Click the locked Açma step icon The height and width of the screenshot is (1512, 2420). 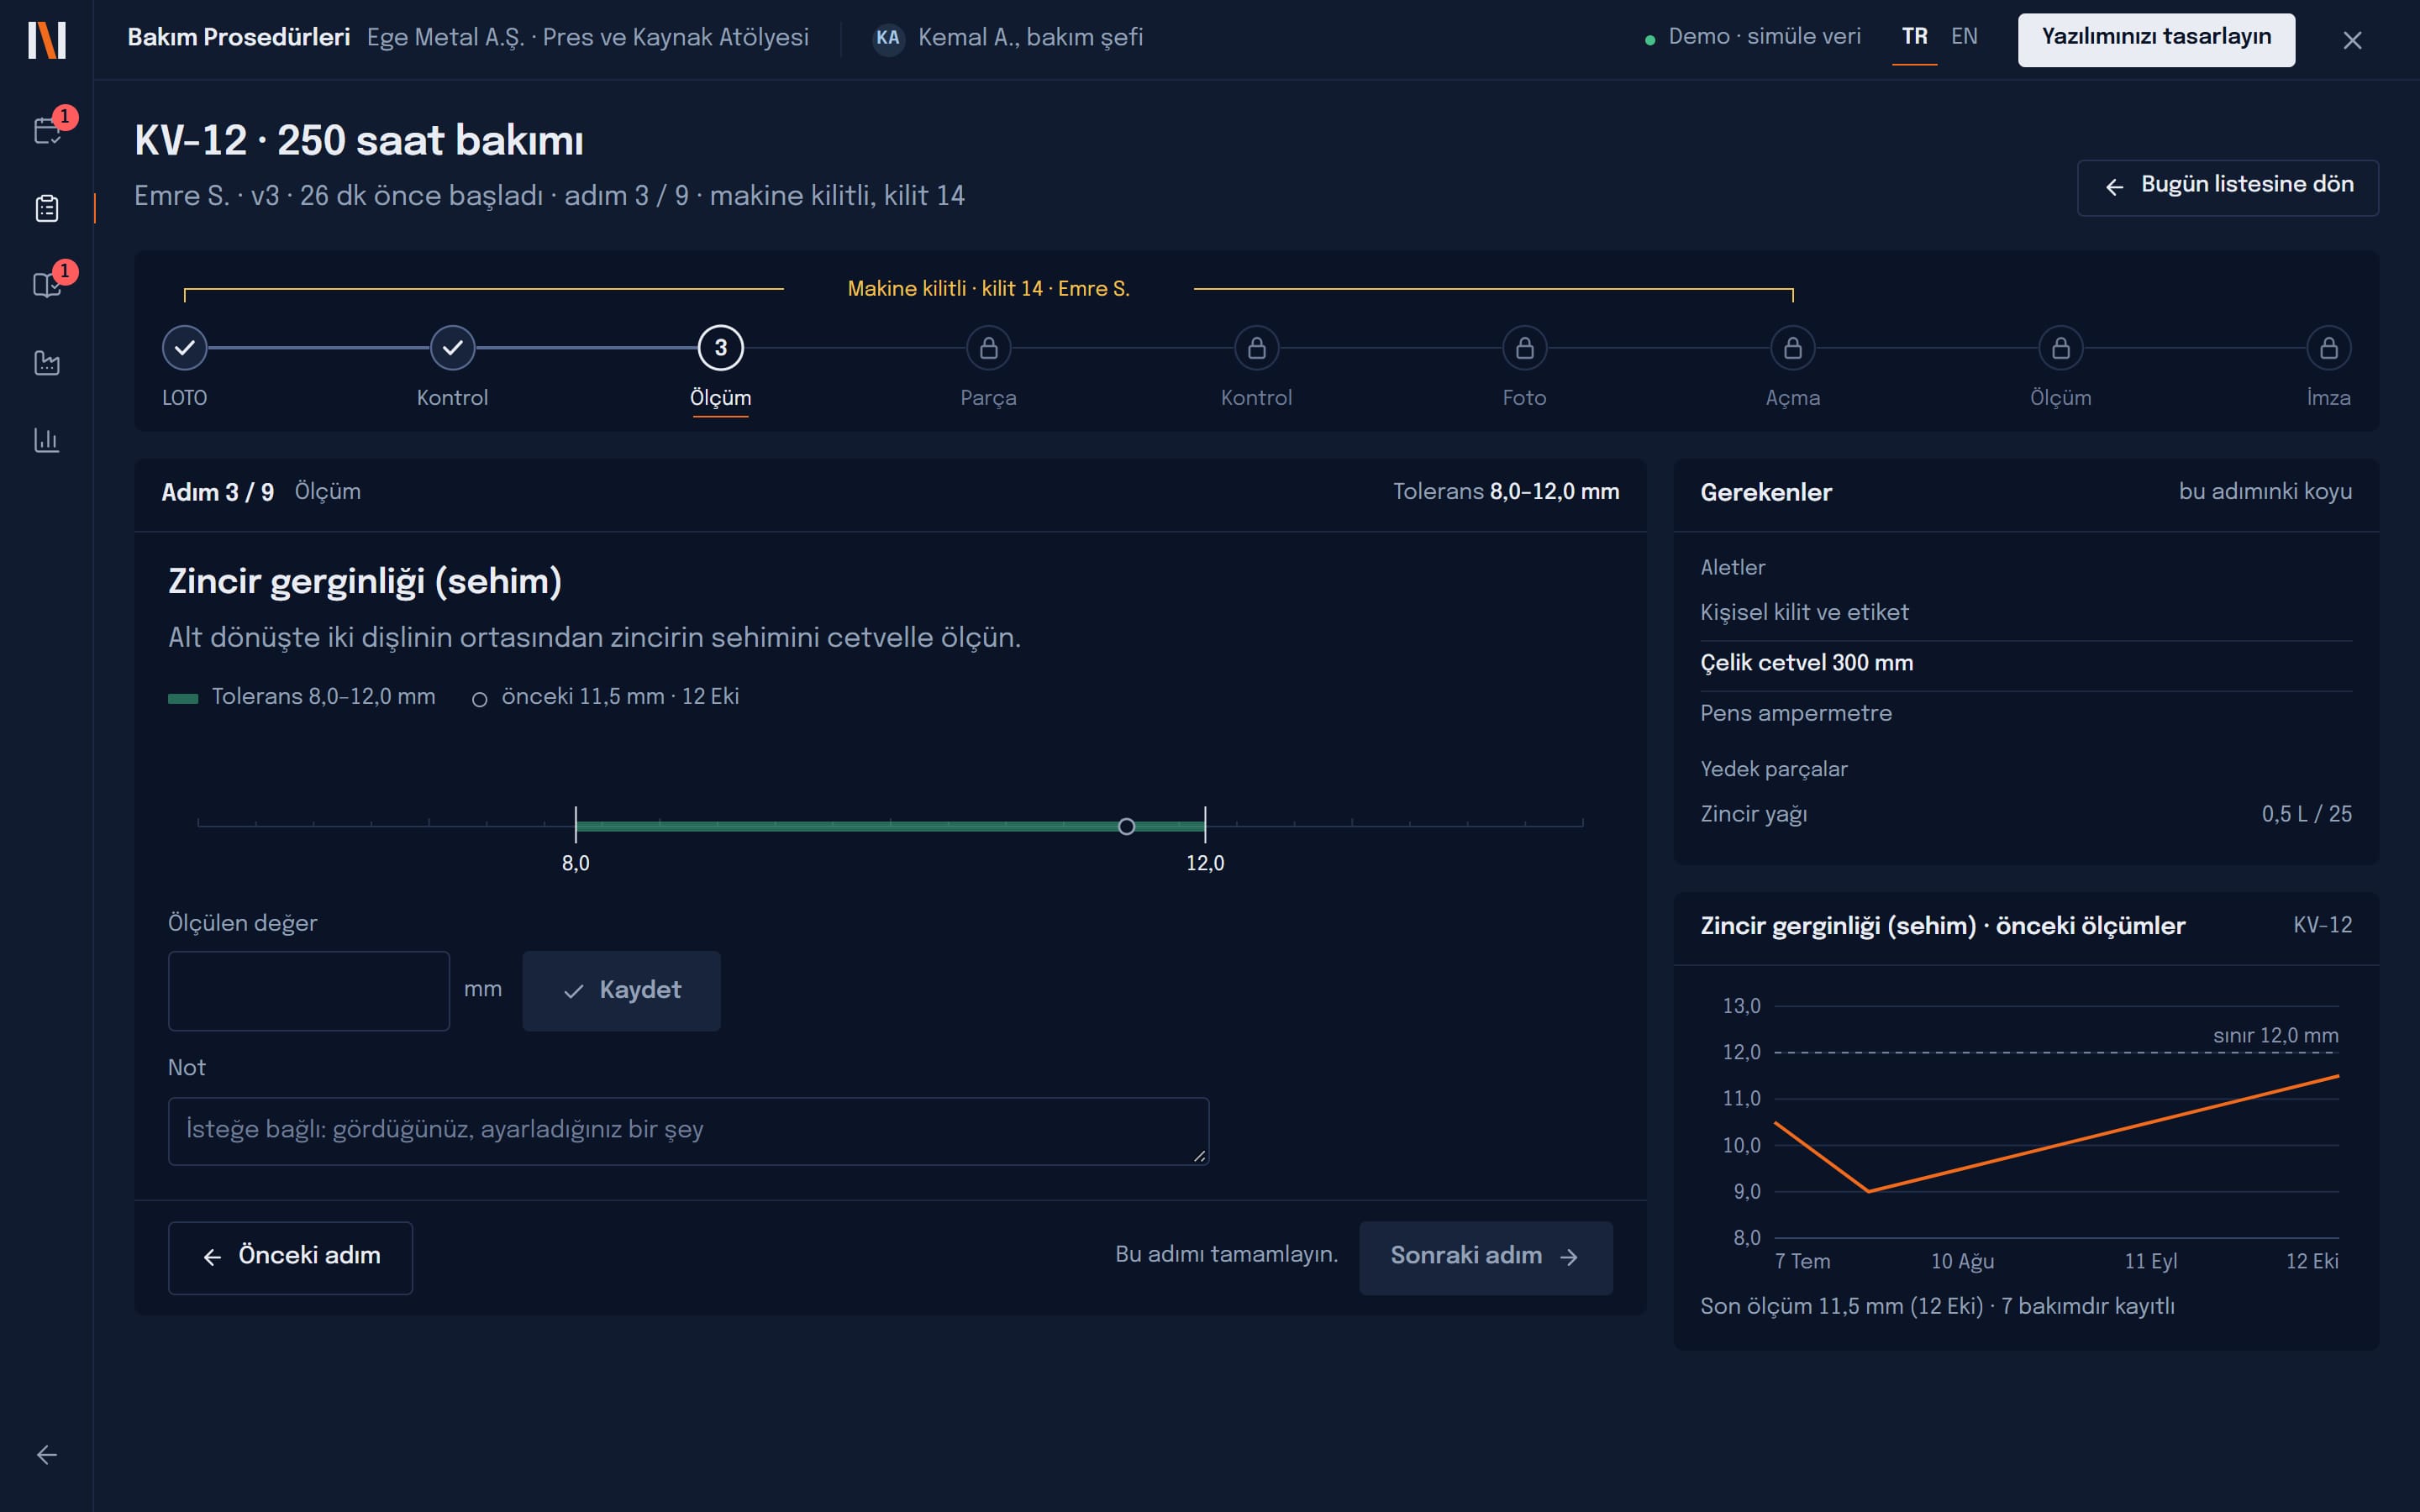1793,348
